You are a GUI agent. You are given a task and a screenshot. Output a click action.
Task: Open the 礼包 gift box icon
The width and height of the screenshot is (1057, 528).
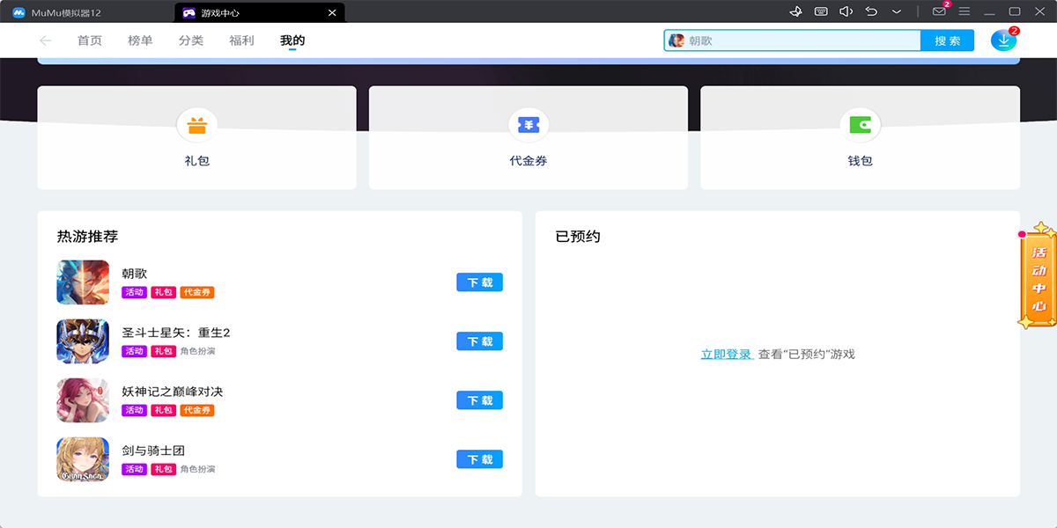click(x=196, y=126)
